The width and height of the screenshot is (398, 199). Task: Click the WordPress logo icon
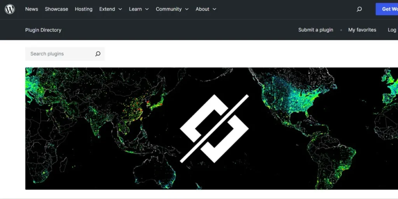(10, 9)
